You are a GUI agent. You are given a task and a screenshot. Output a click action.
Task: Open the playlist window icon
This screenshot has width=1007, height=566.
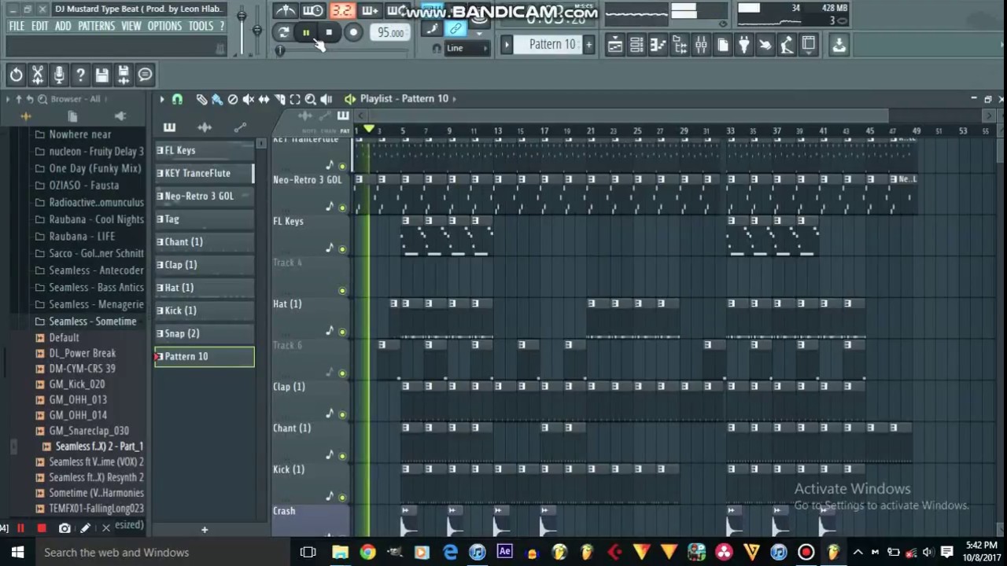615,45
